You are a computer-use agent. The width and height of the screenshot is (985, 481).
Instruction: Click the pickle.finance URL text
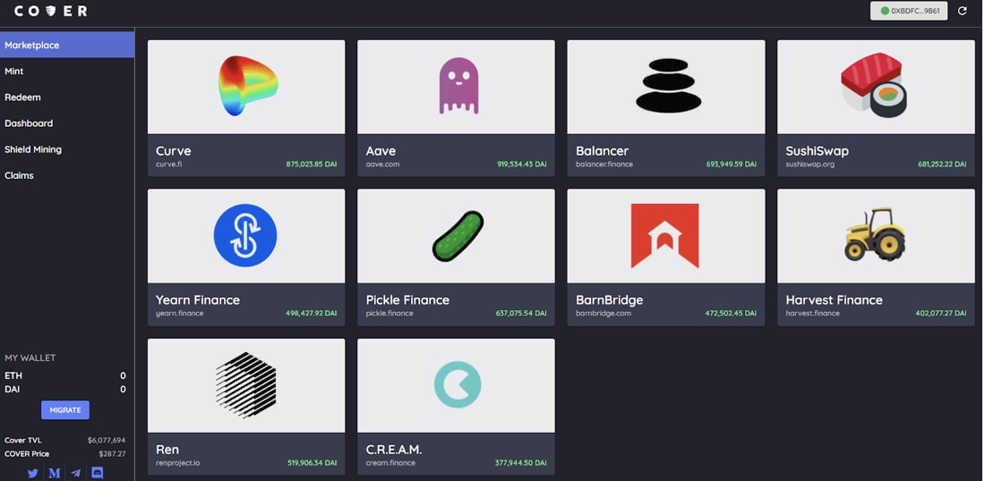(x=390, y=314)
